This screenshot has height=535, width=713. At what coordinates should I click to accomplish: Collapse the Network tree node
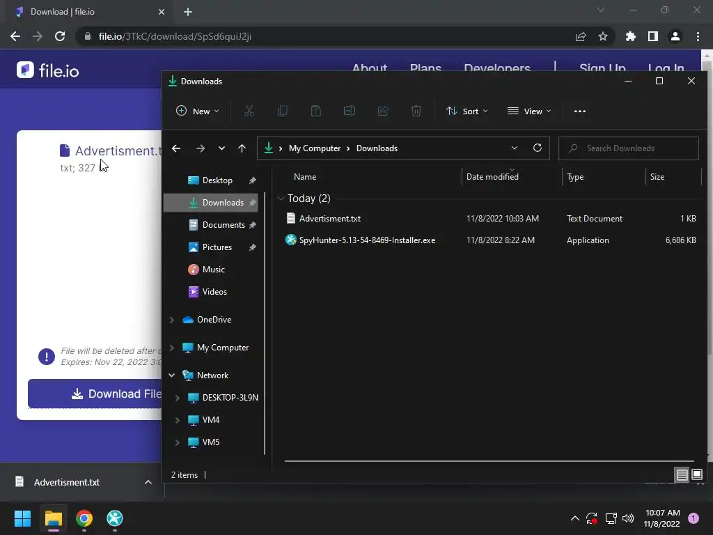point(172,375)
